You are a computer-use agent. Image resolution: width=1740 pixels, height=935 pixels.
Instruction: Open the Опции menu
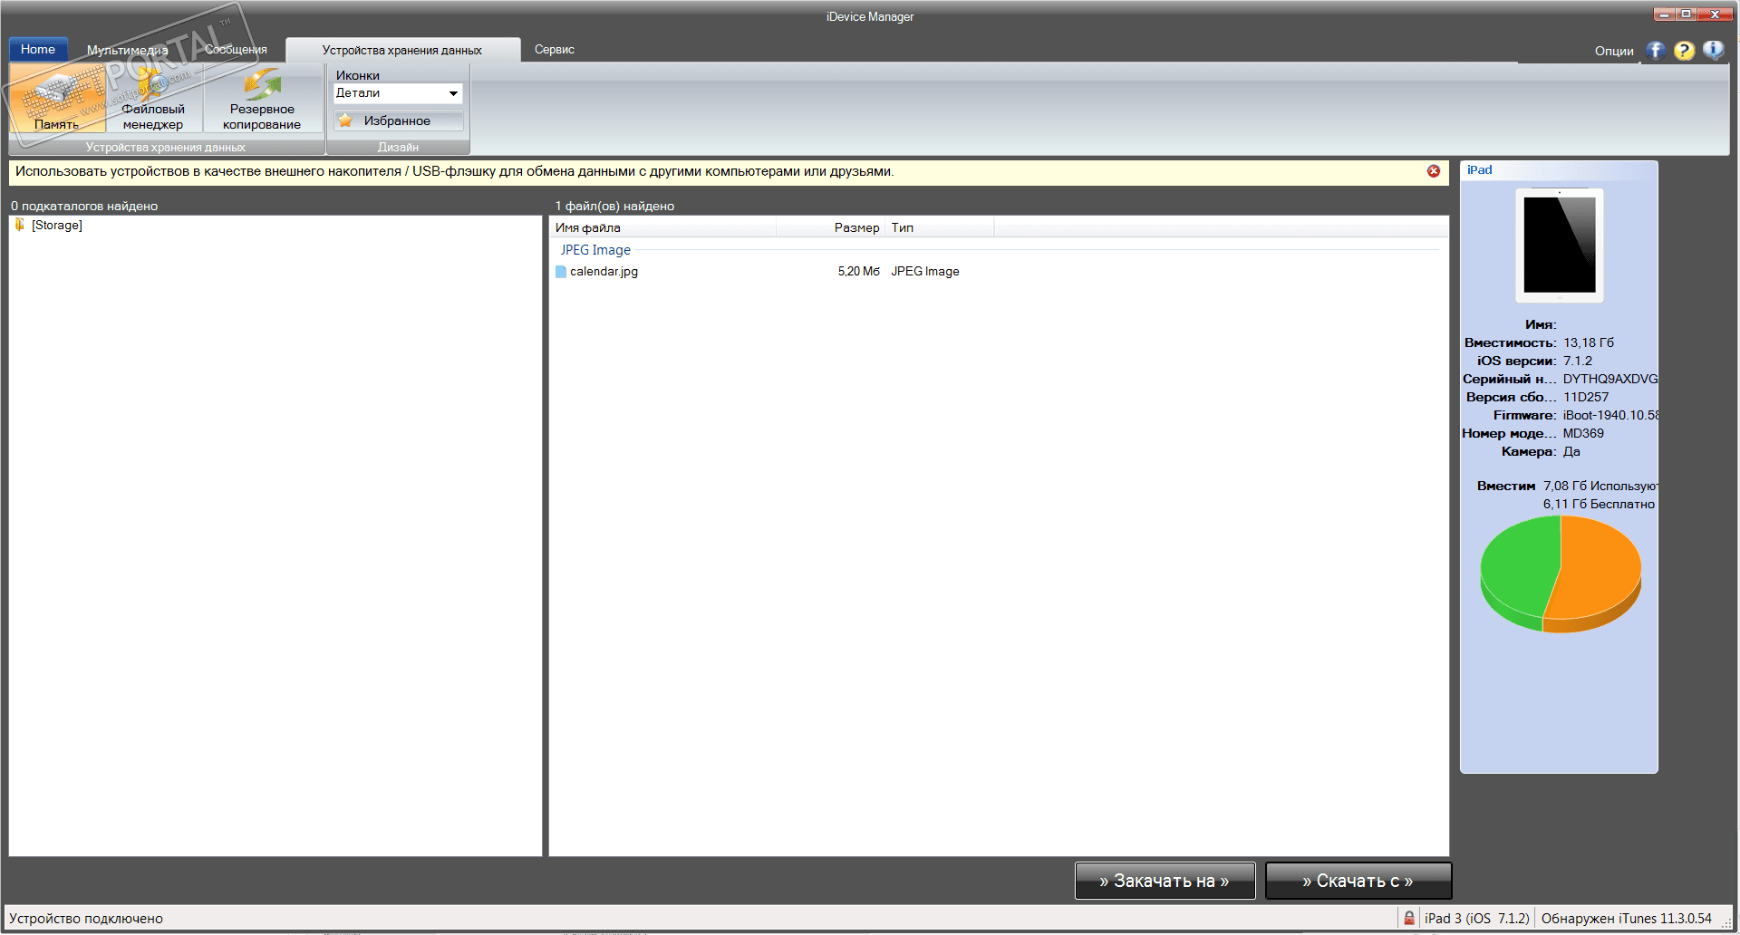point(1614,51)
